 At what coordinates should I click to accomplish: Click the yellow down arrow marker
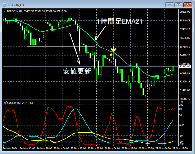coord(113,49)
